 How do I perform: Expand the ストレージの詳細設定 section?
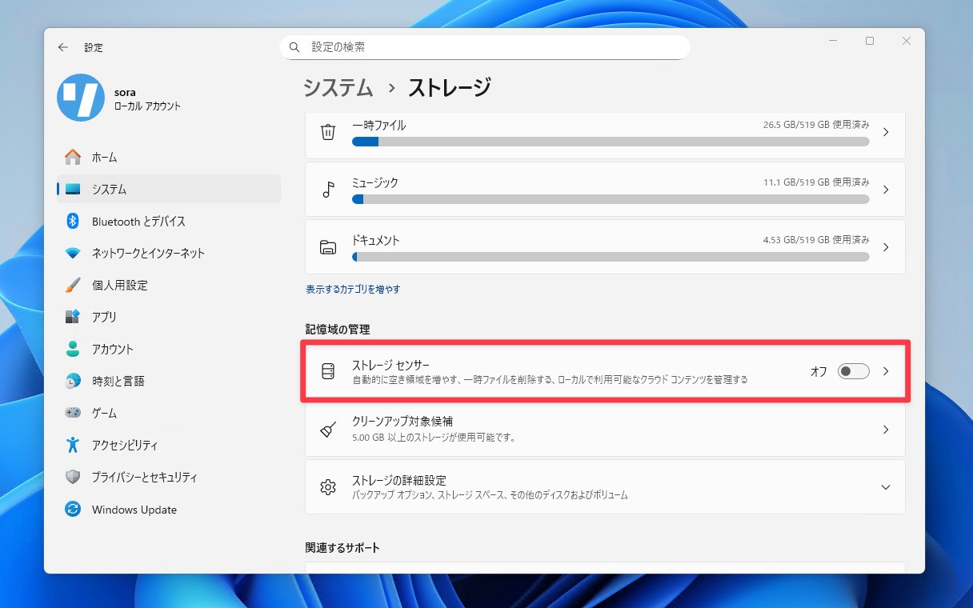click(885, 486)
